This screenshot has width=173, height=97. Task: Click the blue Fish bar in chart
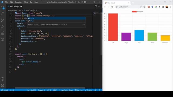pyautogui.click(x=139, y=35)
